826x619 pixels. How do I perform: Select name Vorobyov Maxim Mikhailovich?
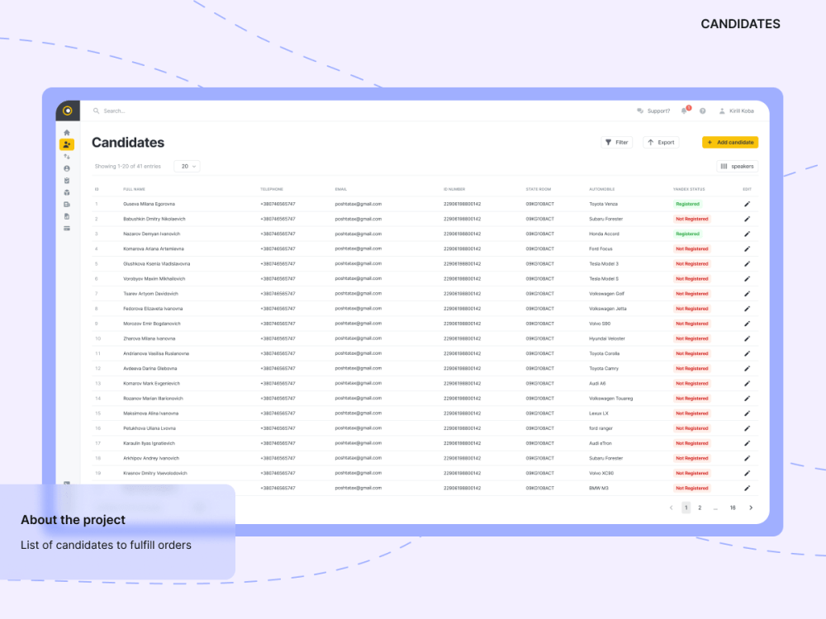[x=154, y=279]
